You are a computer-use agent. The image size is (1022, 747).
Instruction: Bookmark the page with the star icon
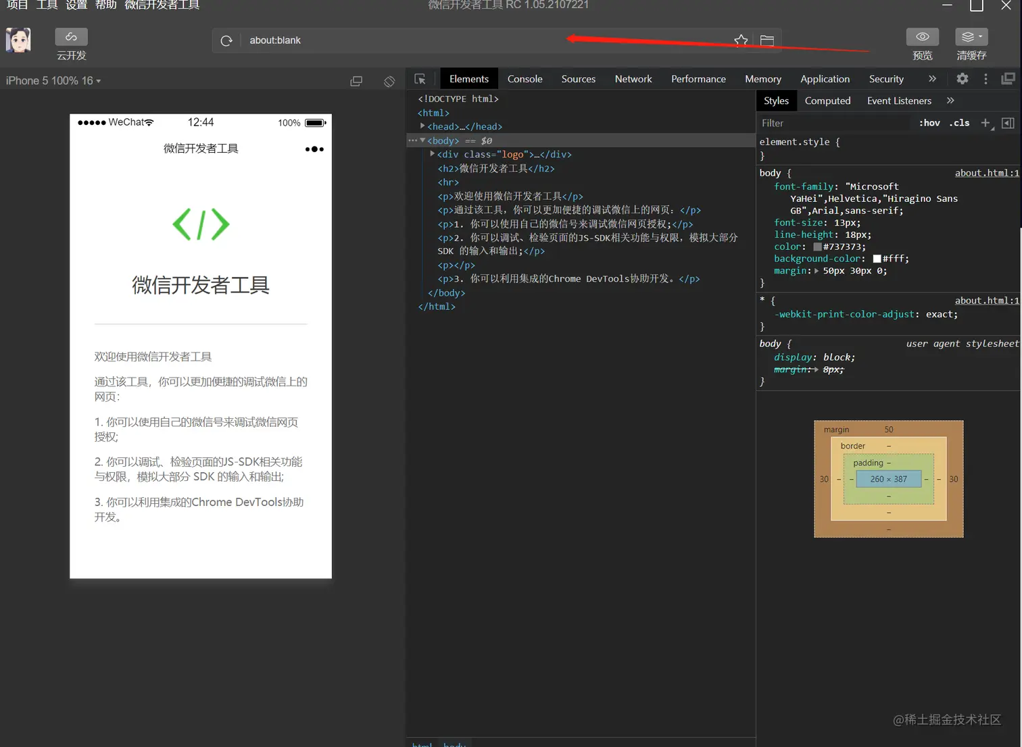click(x=741, y=41)
